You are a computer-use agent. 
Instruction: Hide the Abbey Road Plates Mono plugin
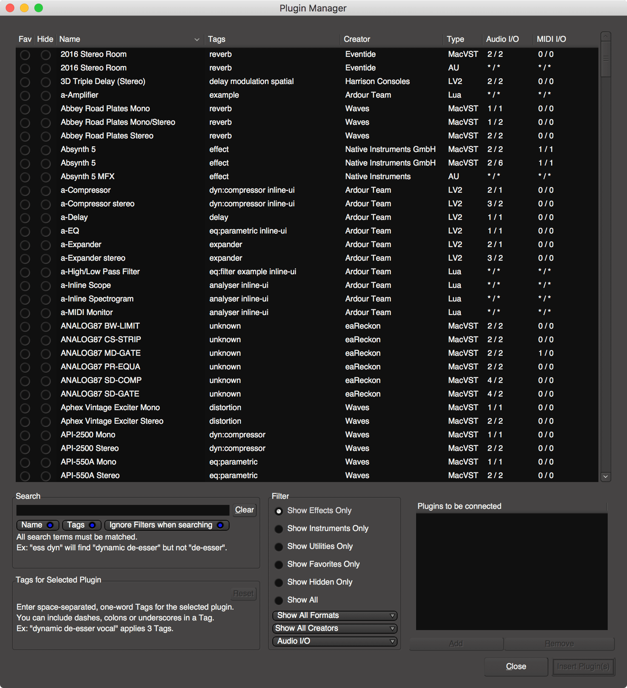pos(45,109)
